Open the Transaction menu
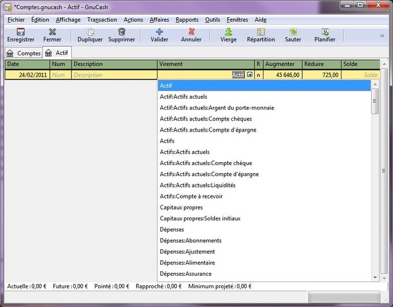 point(102,20)
